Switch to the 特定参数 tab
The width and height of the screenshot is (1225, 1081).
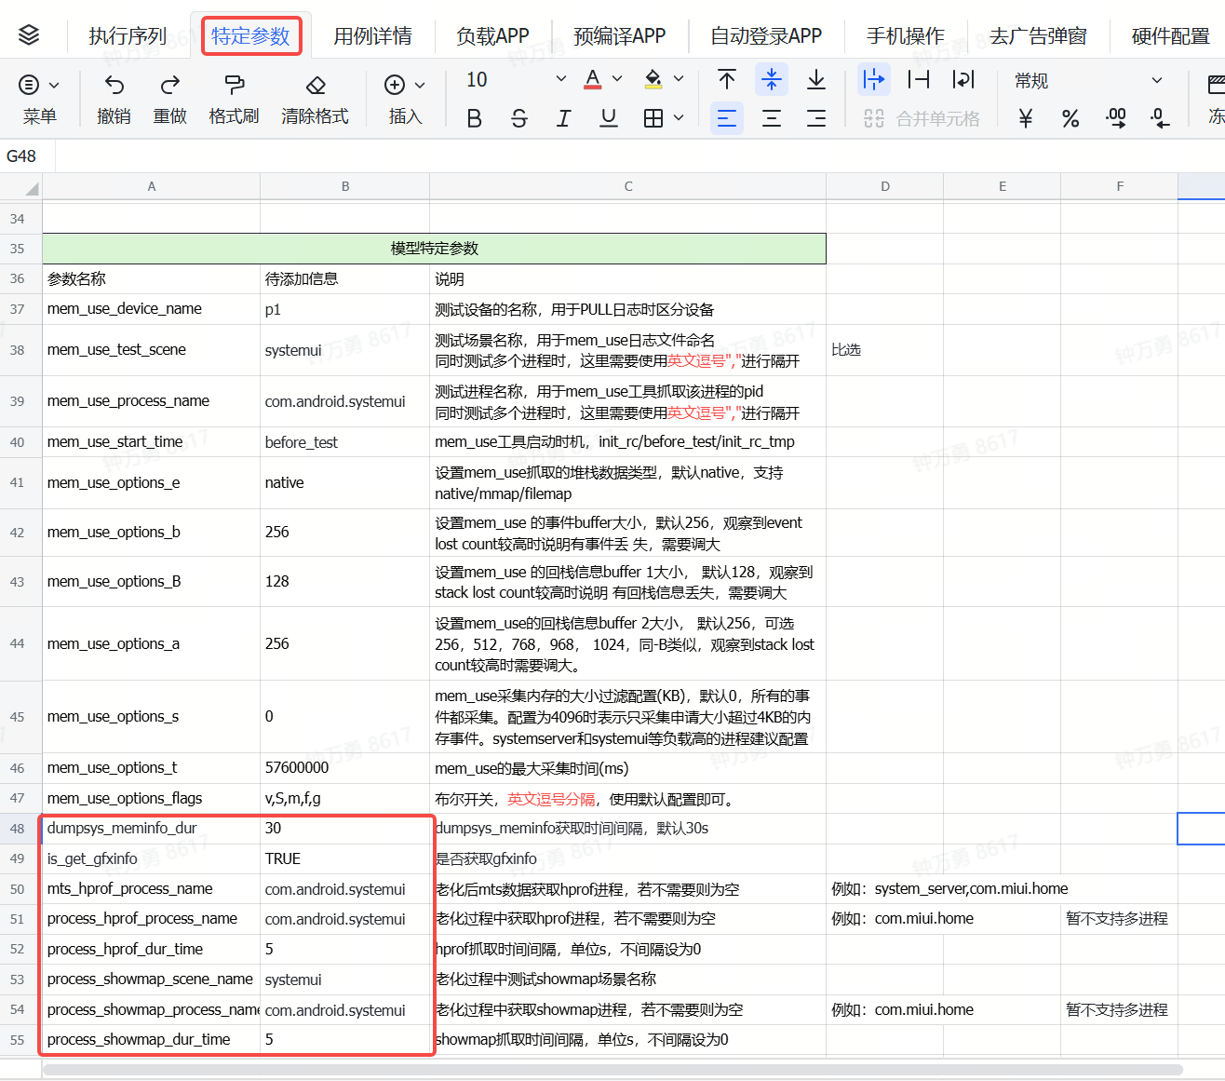pos(250,36)
